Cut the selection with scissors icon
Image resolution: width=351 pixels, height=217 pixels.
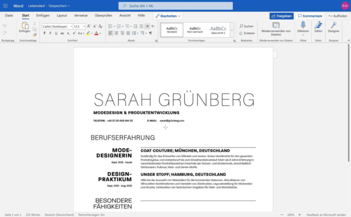[x=35, y=23]
